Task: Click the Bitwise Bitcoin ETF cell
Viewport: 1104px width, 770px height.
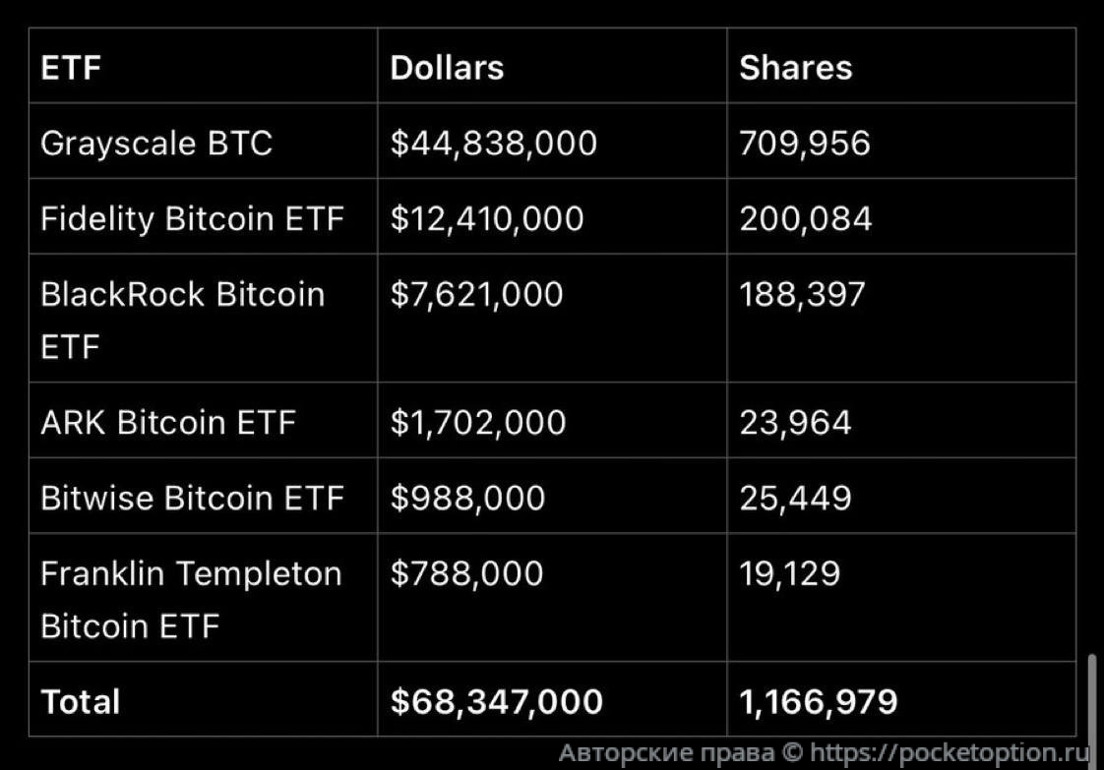Action: tap(192, 498)
